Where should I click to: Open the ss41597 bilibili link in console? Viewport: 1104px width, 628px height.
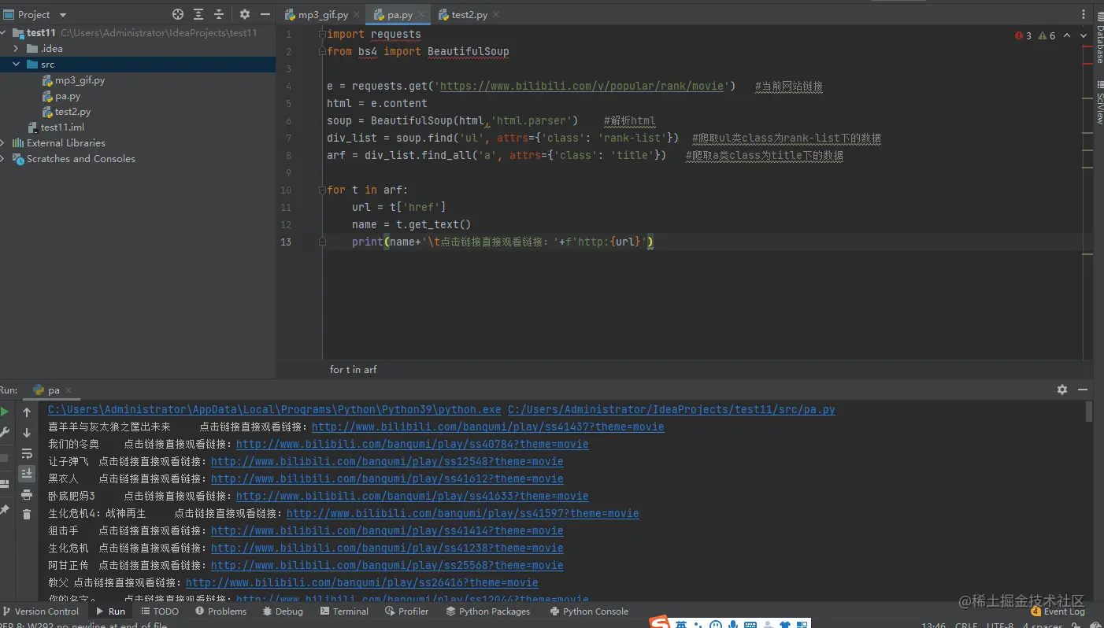pyautogui.click(x=463, y=513)
